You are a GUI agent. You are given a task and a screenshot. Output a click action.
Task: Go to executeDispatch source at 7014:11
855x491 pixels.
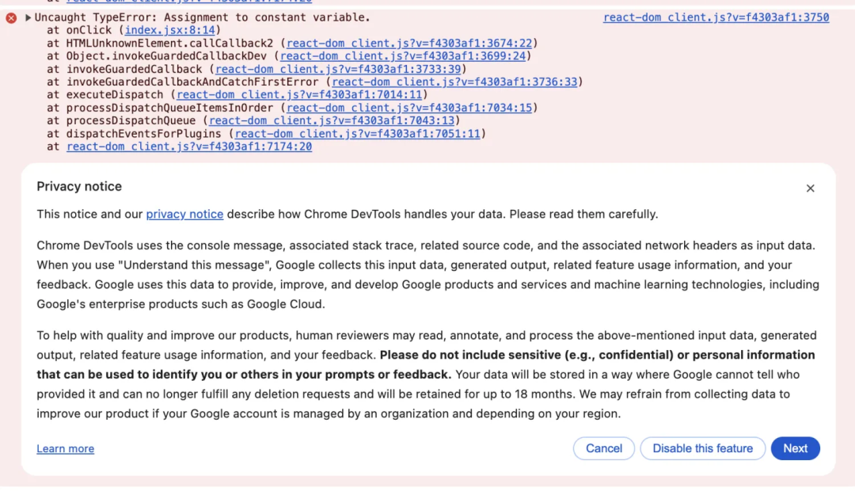299,94
